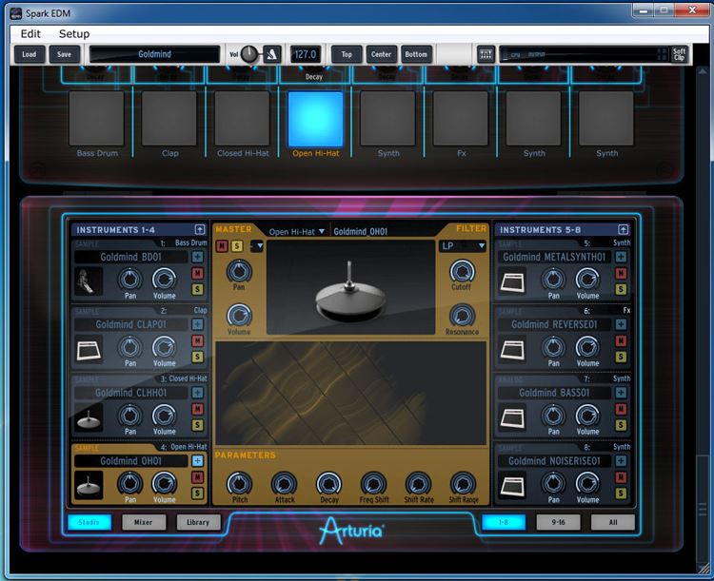Click the plus icon beside Goldmind_METALSYNTH01

[621, 257]
